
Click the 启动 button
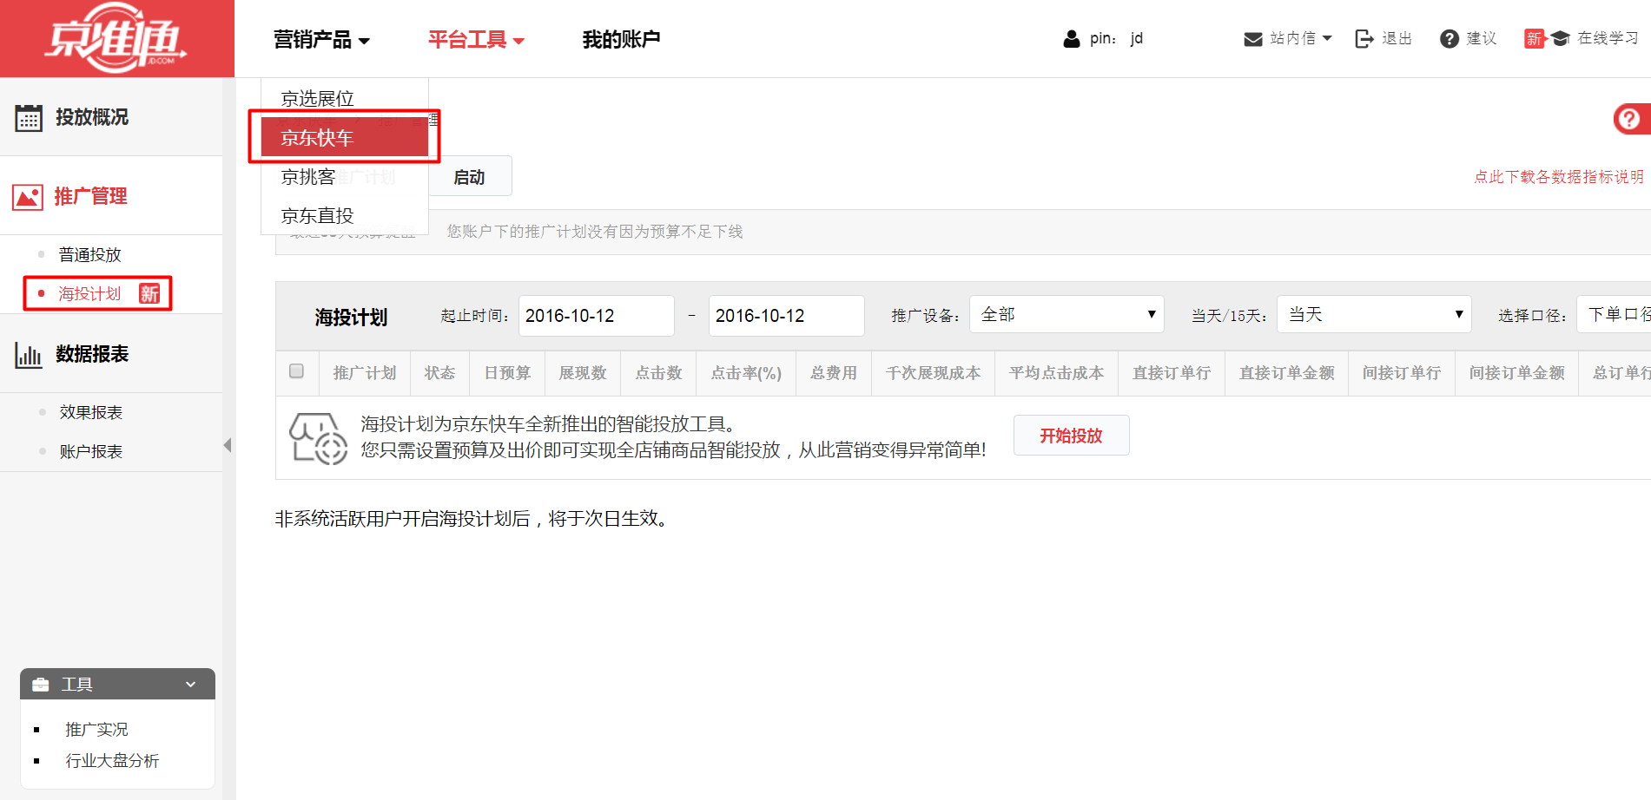(469, 177)
